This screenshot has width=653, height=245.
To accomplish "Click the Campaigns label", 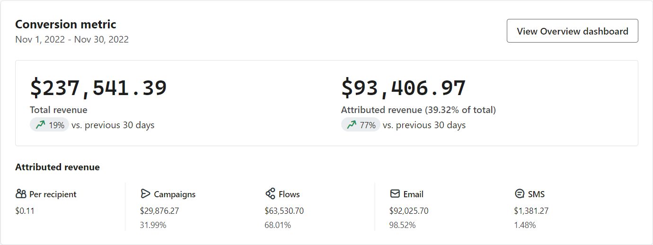I will [x=175, y=194].
